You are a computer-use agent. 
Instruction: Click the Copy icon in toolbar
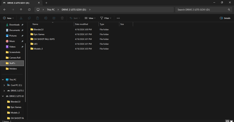coord(29,18)
